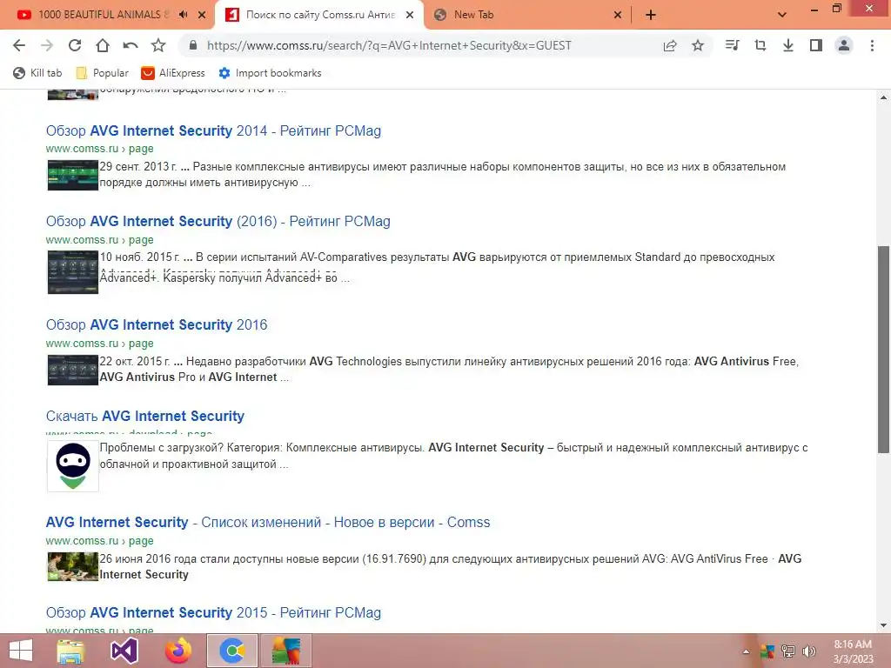Click thumbnail next to 10 нояб. 2015 result
Screen dimensions: 891x668
(73, 272)
